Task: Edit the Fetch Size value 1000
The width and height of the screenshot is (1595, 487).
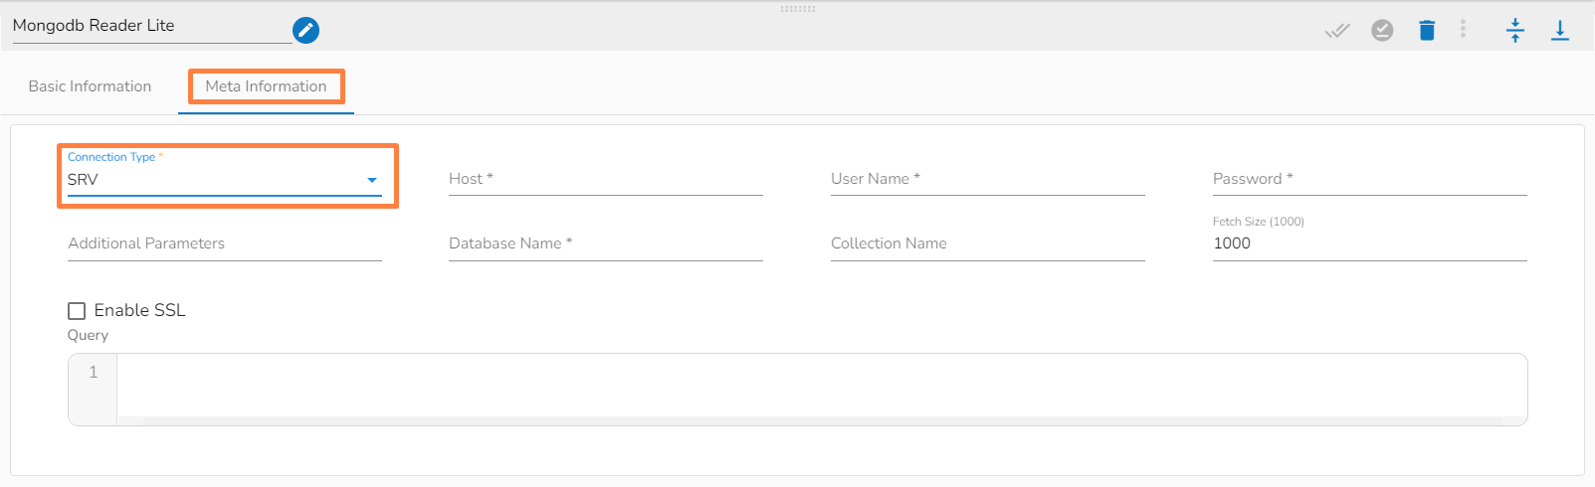Action: pyautogui.click(x=1369, y=243)
